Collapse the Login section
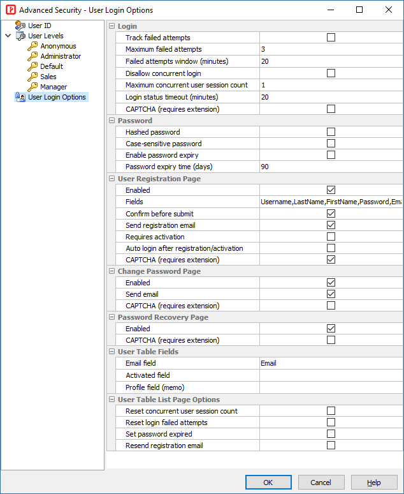Image resolution: width=404 pixels, height=494 pixels. 112,26
